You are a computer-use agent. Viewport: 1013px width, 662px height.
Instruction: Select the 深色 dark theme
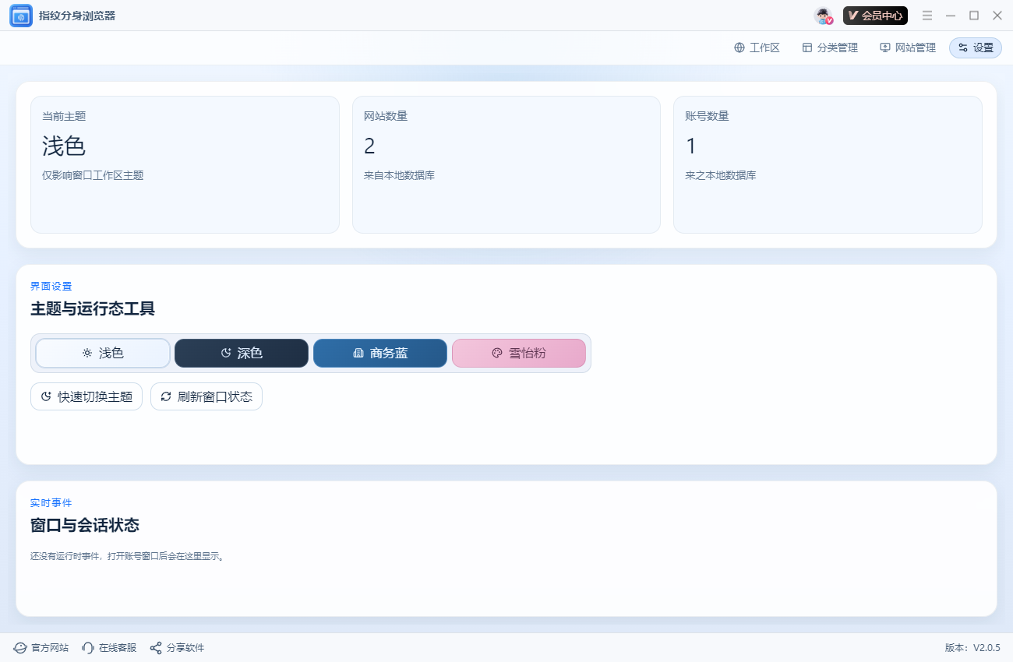coord(242,353)
